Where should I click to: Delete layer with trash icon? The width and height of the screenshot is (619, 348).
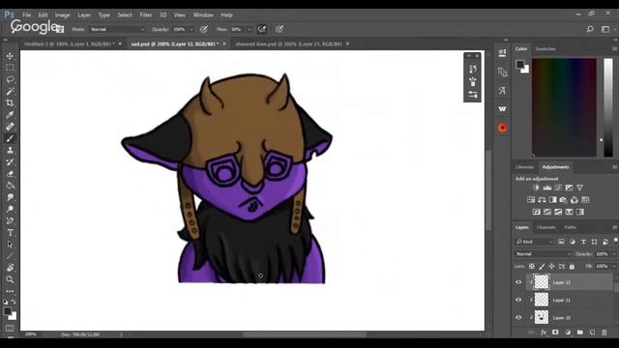click(x=604, y=333)
